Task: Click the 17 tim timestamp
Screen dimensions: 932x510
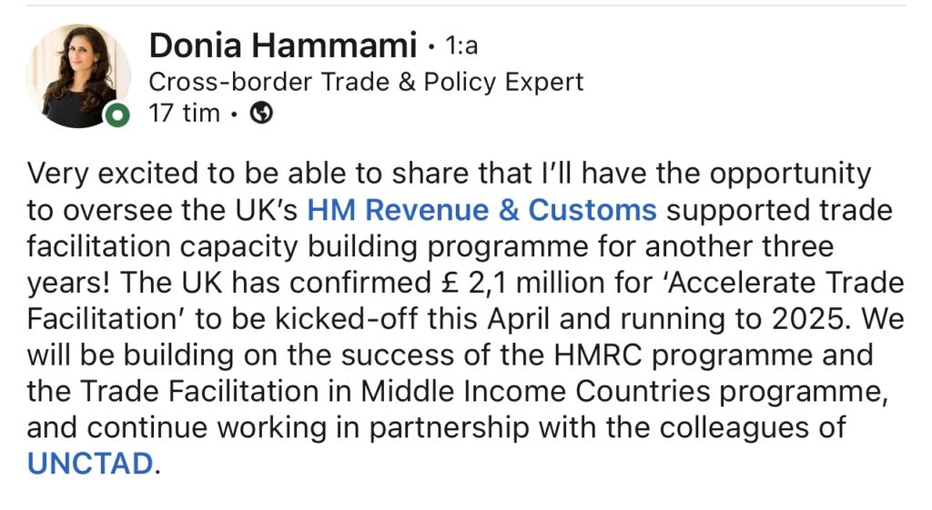Action: [184, 113]
